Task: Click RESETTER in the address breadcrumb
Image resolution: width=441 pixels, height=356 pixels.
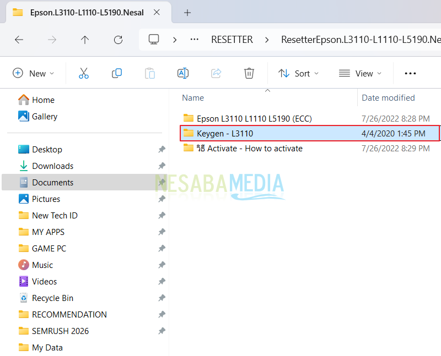Action: coord(232,40)
